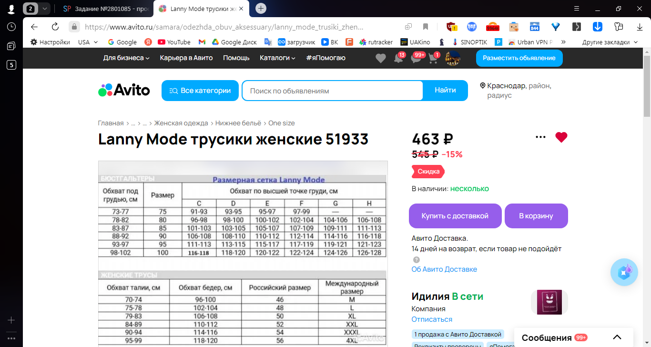Open the YouTube bookmark

[x=174, y=42]
